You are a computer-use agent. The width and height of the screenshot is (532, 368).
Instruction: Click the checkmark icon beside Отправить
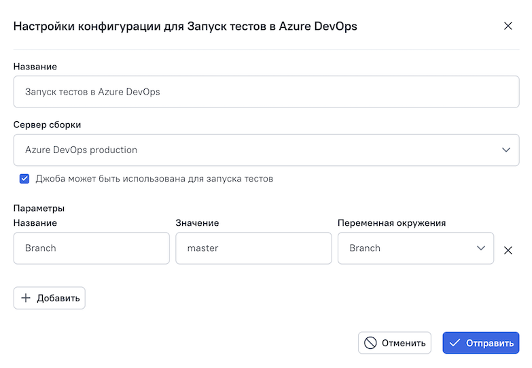coord(455,343)
